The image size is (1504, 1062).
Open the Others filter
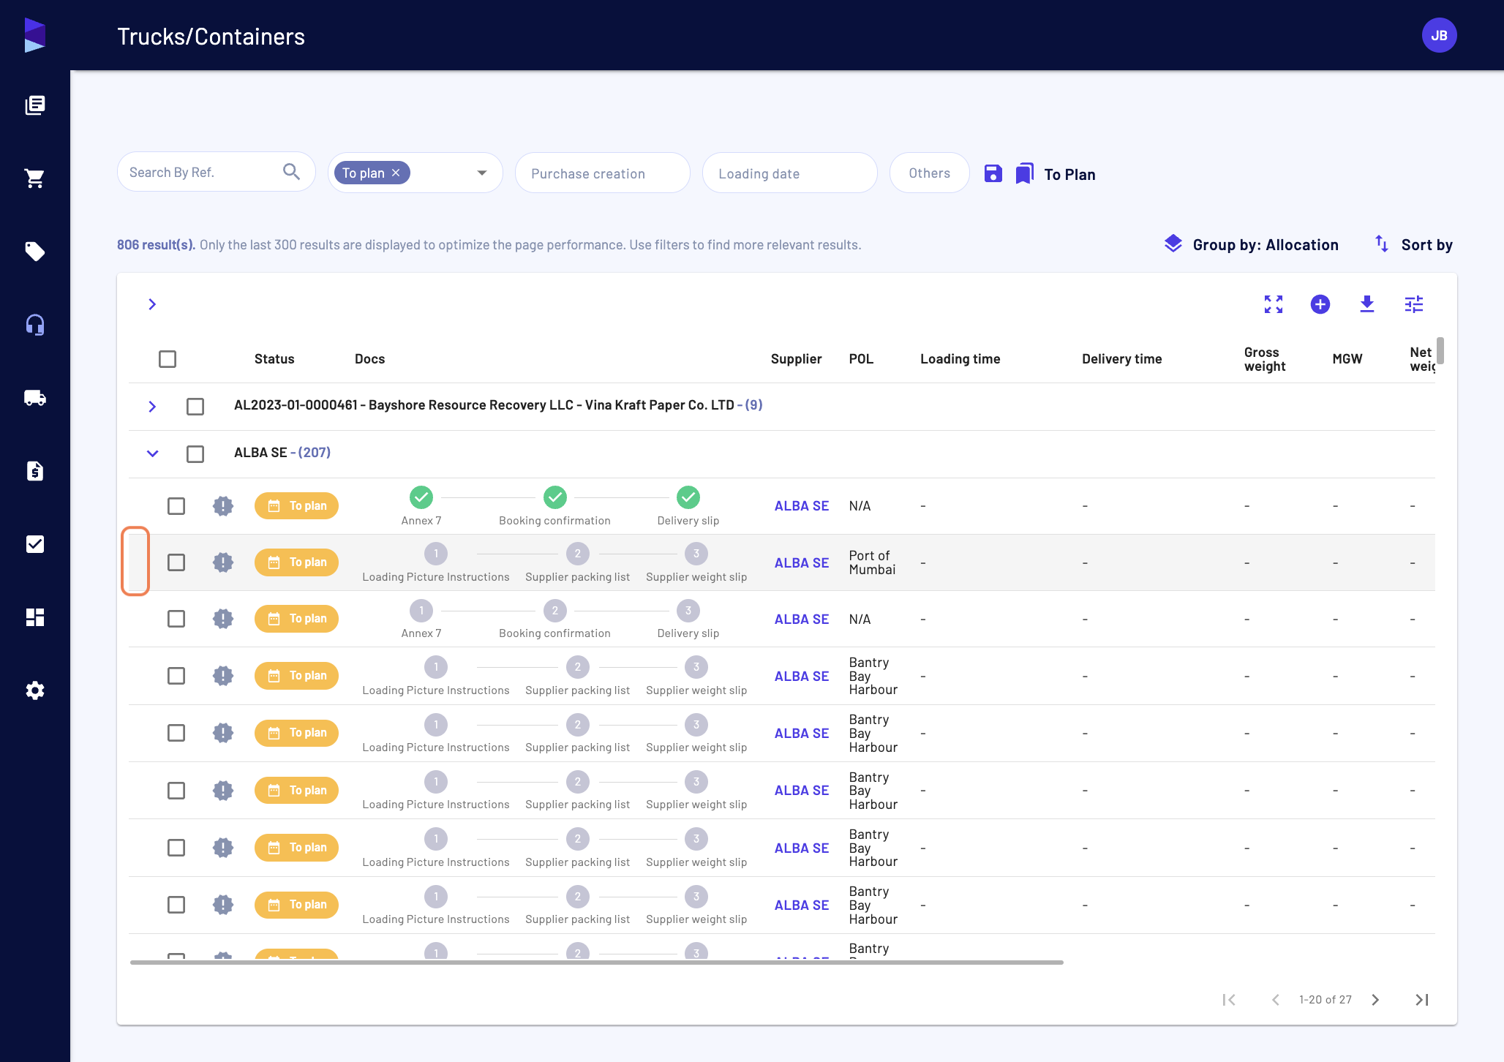coord(930,173)
